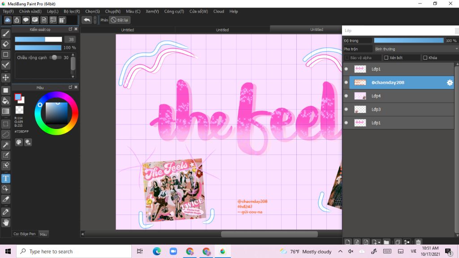Open the Tệp(F) menu
The width and height of the screenshot is (459, 258).
8,11
